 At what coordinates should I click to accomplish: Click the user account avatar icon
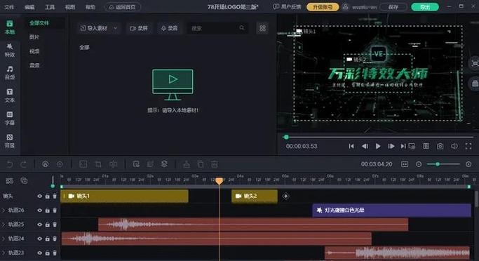(x=345, y=7)
